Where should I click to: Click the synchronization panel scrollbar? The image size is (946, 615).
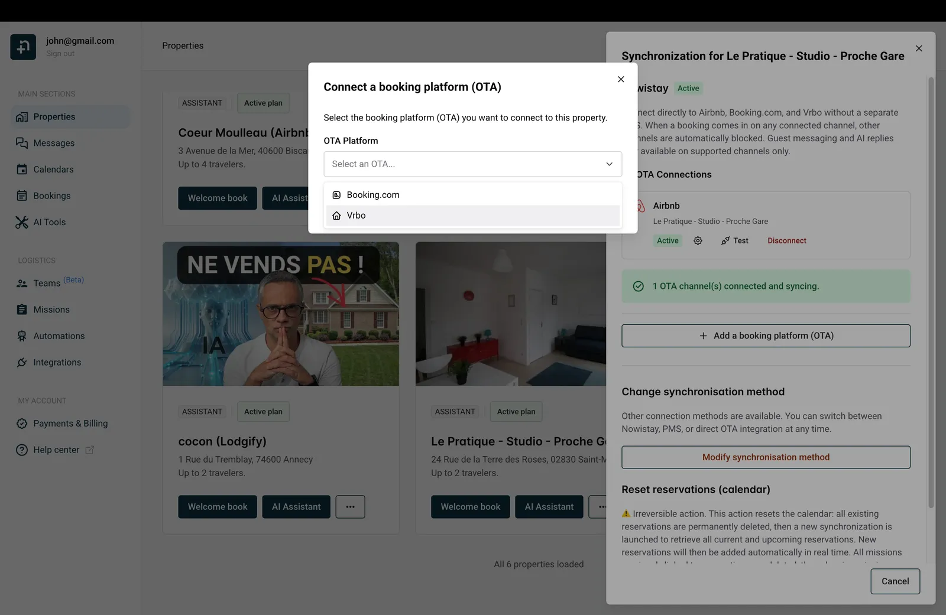click(x=931, y=292)
